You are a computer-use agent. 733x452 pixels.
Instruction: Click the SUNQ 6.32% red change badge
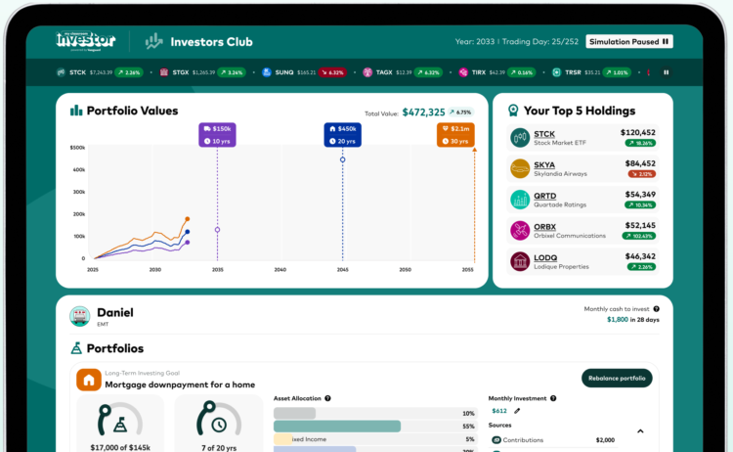pos(332,72)
